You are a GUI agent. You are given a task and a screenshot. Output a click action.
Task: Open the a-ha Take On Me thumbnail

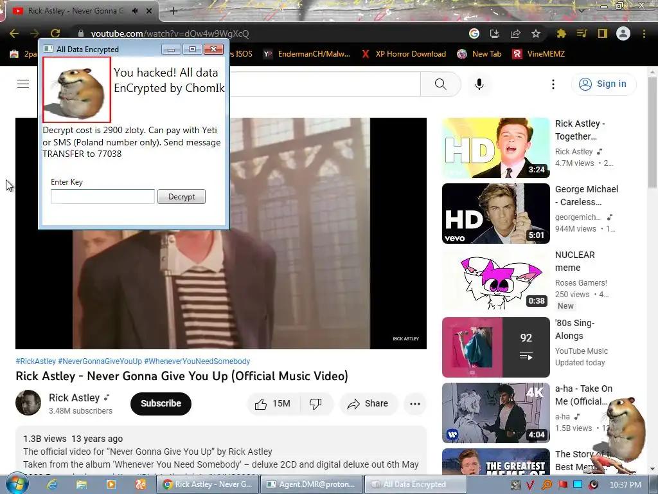[495, 412]
